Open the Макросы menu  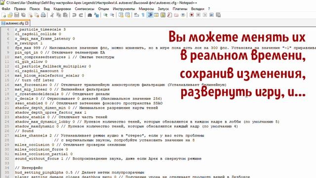146,9
